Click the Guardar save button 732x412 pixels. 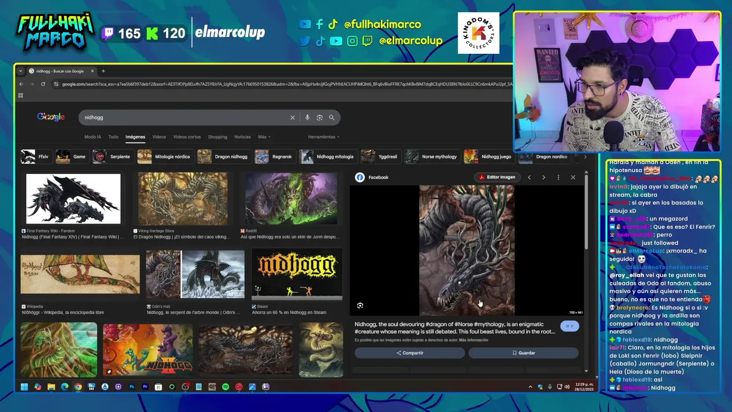pos(523,353)
